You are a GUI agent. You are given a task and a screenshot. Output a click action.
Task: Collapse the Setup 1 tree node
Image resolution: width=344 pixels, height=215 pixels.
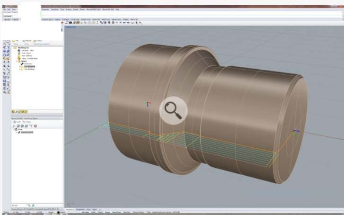click(x=17, y=61)
